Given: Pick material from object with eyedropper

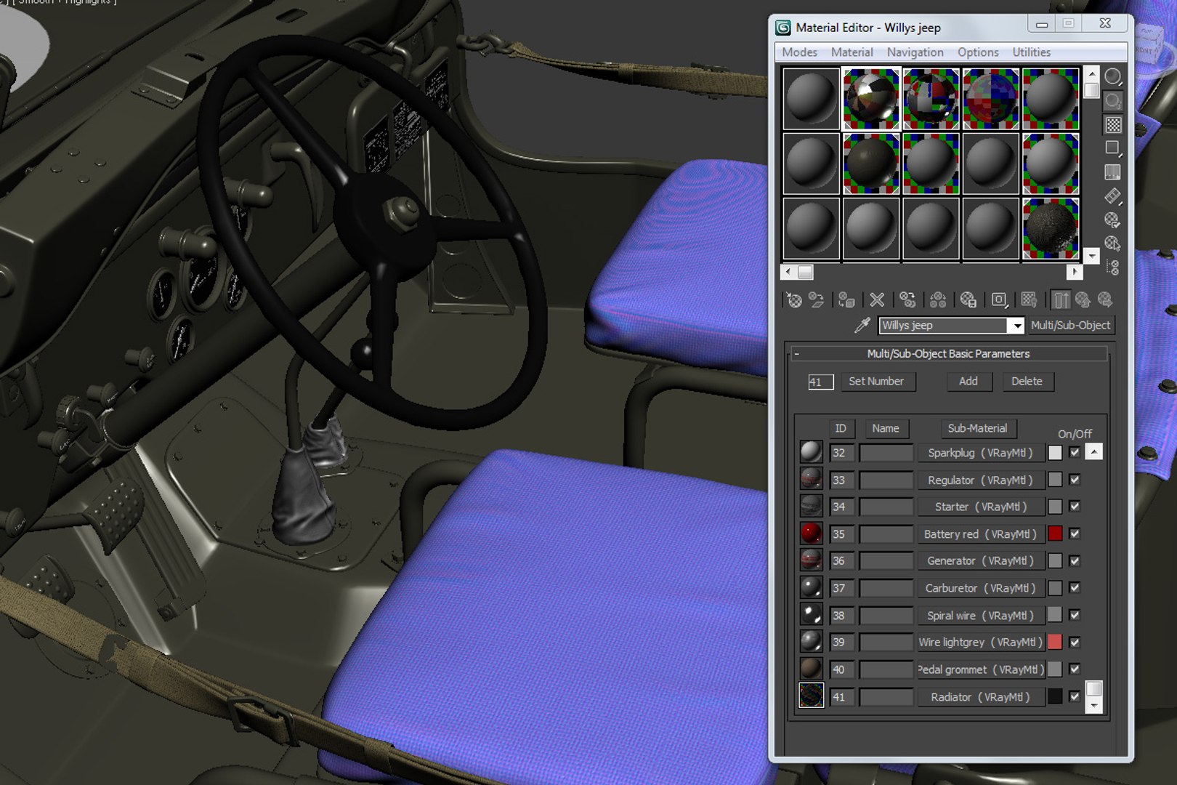Looking at the screenshot, I should (x=862, y=325).
